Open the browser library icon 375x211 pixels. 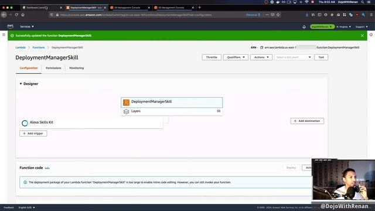point(313,15)
